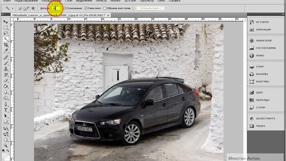Click the Уточнить край button
This screenshot has height=161, width=286.
click(x=150, y=8)
